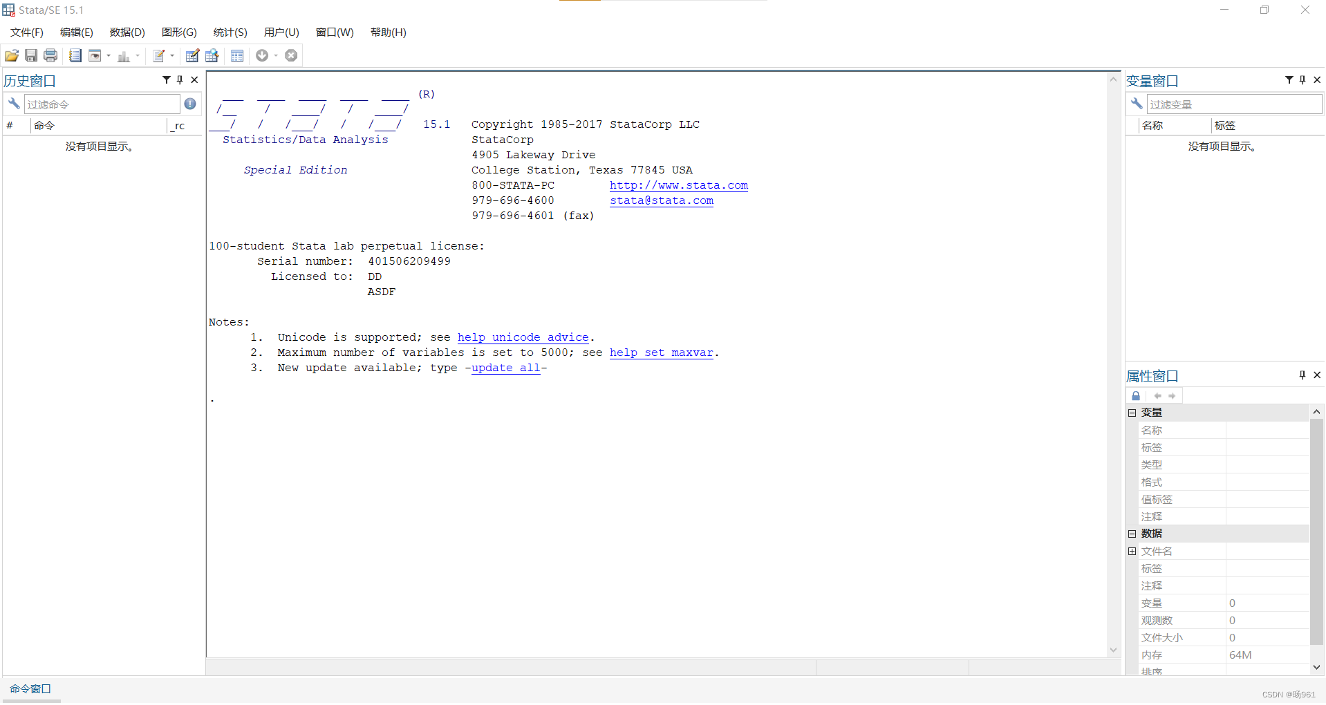Open the 编辑(E) menu
The image size is (1326, 705).
pyautogui.click(x=77, y=32)
